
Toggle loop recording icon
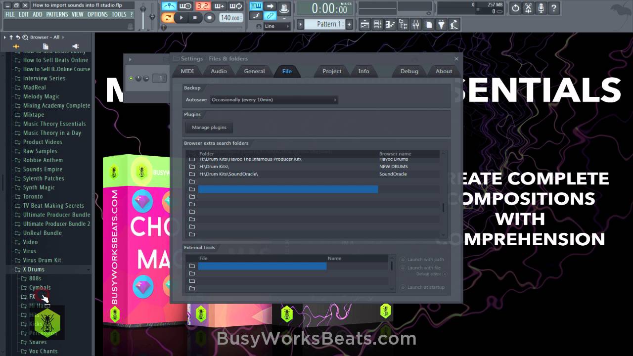236,6
